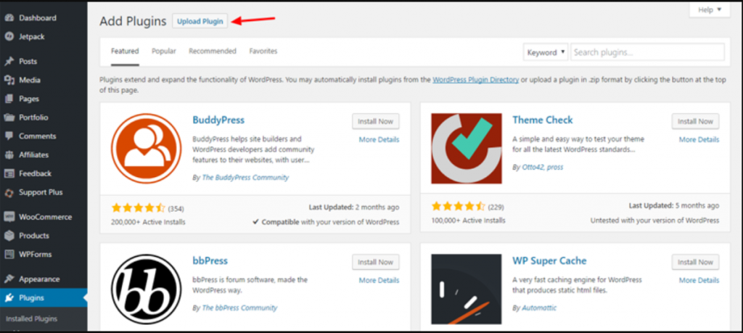Open the BuddyPress plugin logo thumbnail
The width and height of the screenshot is (743, 333).
point(147,148)
